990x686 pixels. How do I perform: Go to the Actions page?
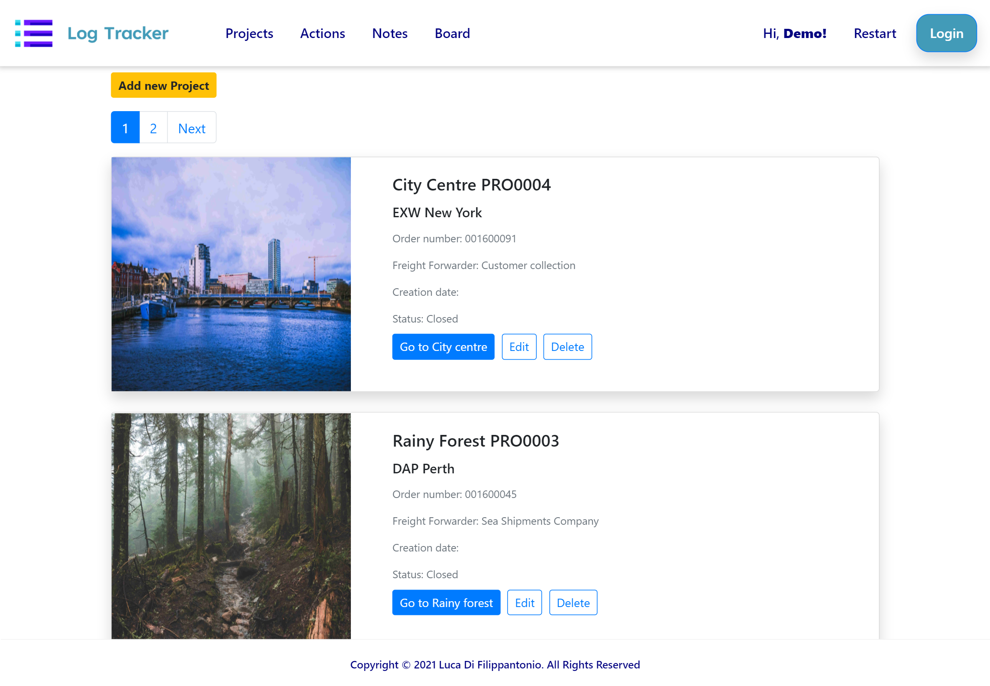point(322,33)
